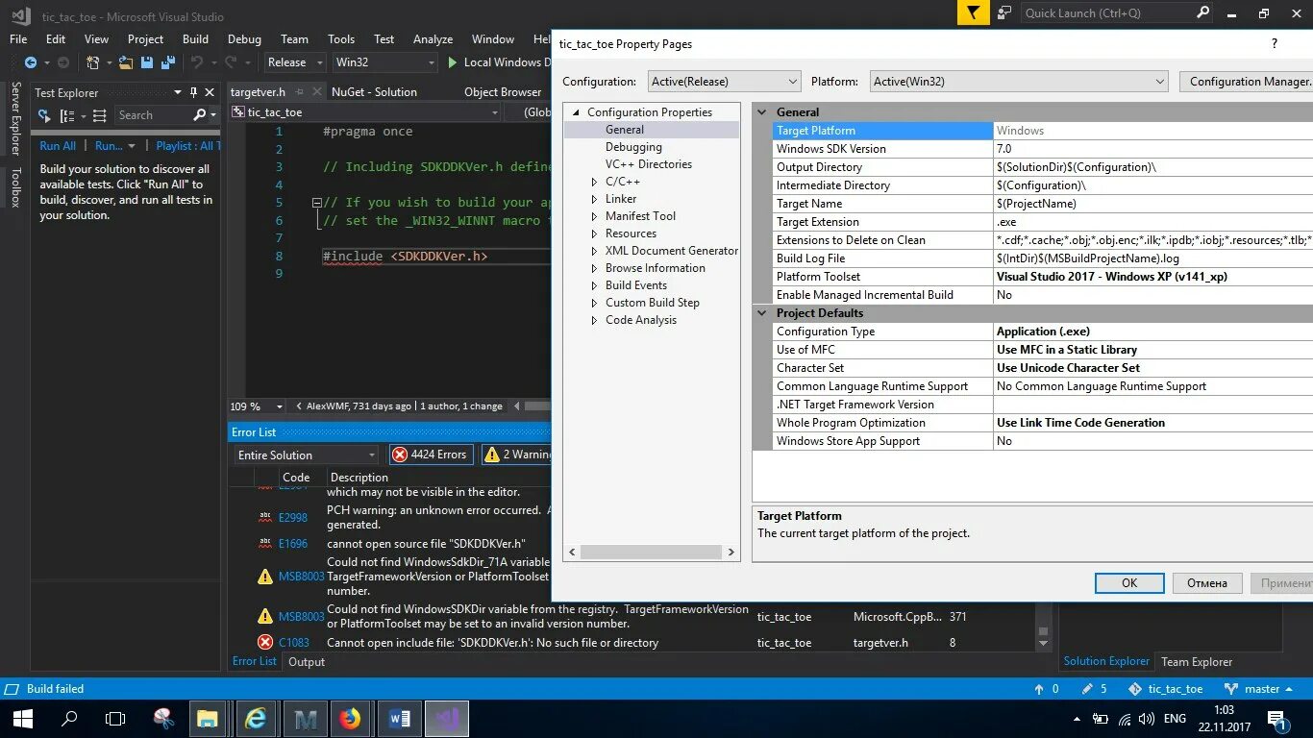Open the feedback icon beside Quick Launch

1004,12
